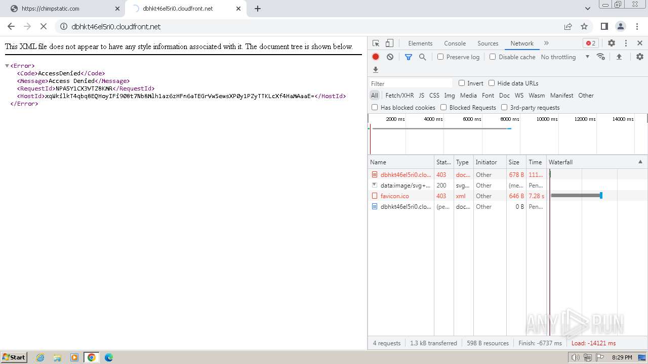The width and height of the screenshot is (648, 364).
Task: Click the network Filter text field
Action: pyautogui.click(x=411, y=83)
